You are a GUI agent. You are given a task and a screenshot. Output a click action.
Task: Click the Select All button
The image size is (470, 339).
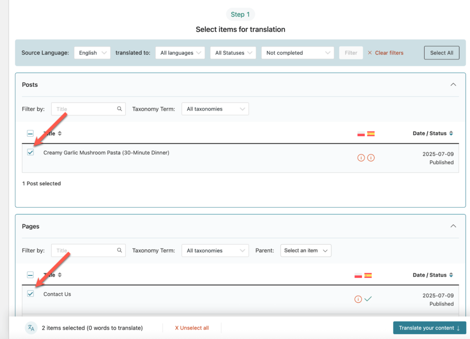(x=441, y=53)
